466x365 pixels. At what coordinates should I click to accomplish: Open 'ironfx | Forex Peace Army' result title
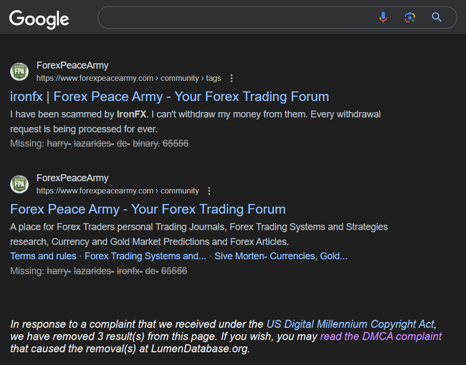(169, 97)
